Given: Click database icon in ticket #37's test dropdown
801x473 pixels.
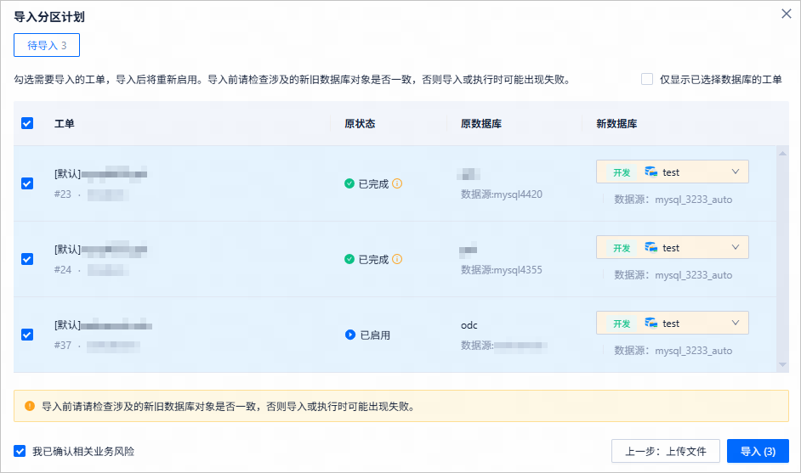Looking at the screenshot, I should pyautogui.click(x=650, y=323).
